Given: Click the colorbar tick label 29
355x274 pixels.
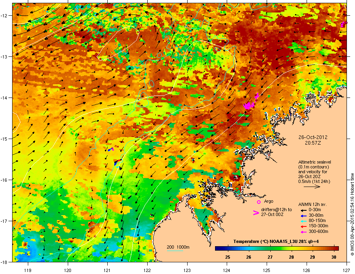Looking at the screenshot, I should click(x=312, y=257).
